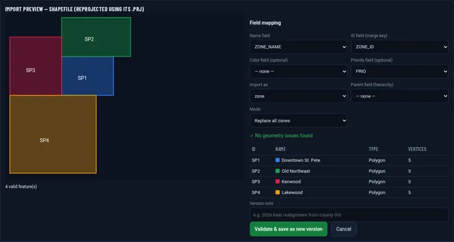
Task: Click the orange swatch for Lakewood
Action: (277, 192)
